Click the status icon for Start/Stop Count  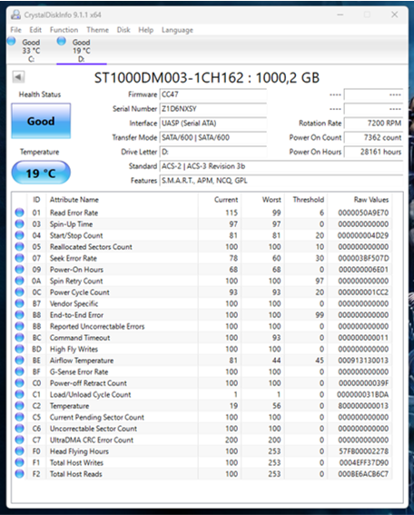click(20, 235)
